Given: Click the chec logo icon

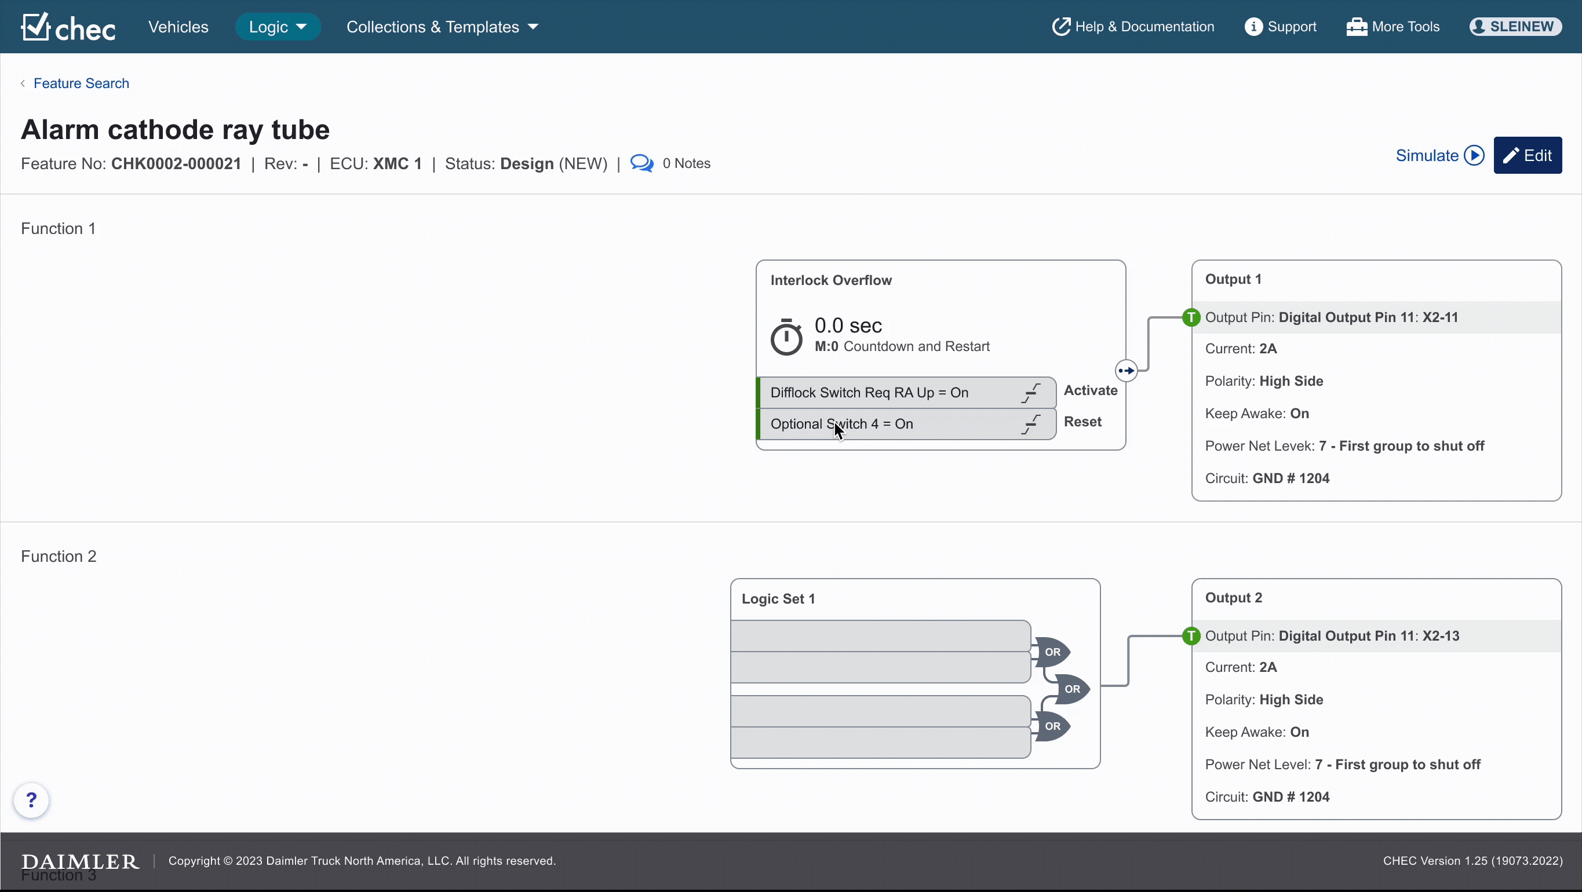Looking at the screenshot, I should [x=35, y=27].
